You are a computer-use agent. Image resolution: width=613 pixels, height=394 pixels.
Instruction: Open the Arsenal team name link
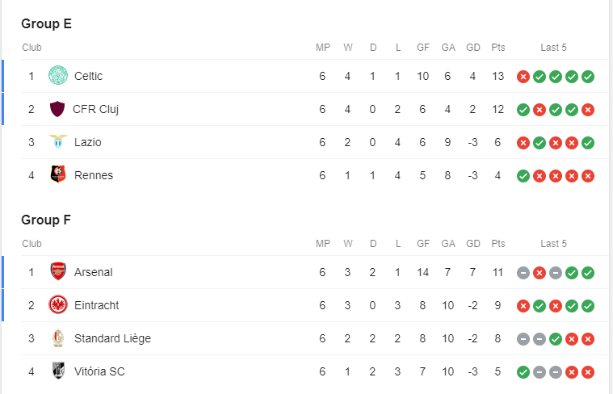click(93, 272)
